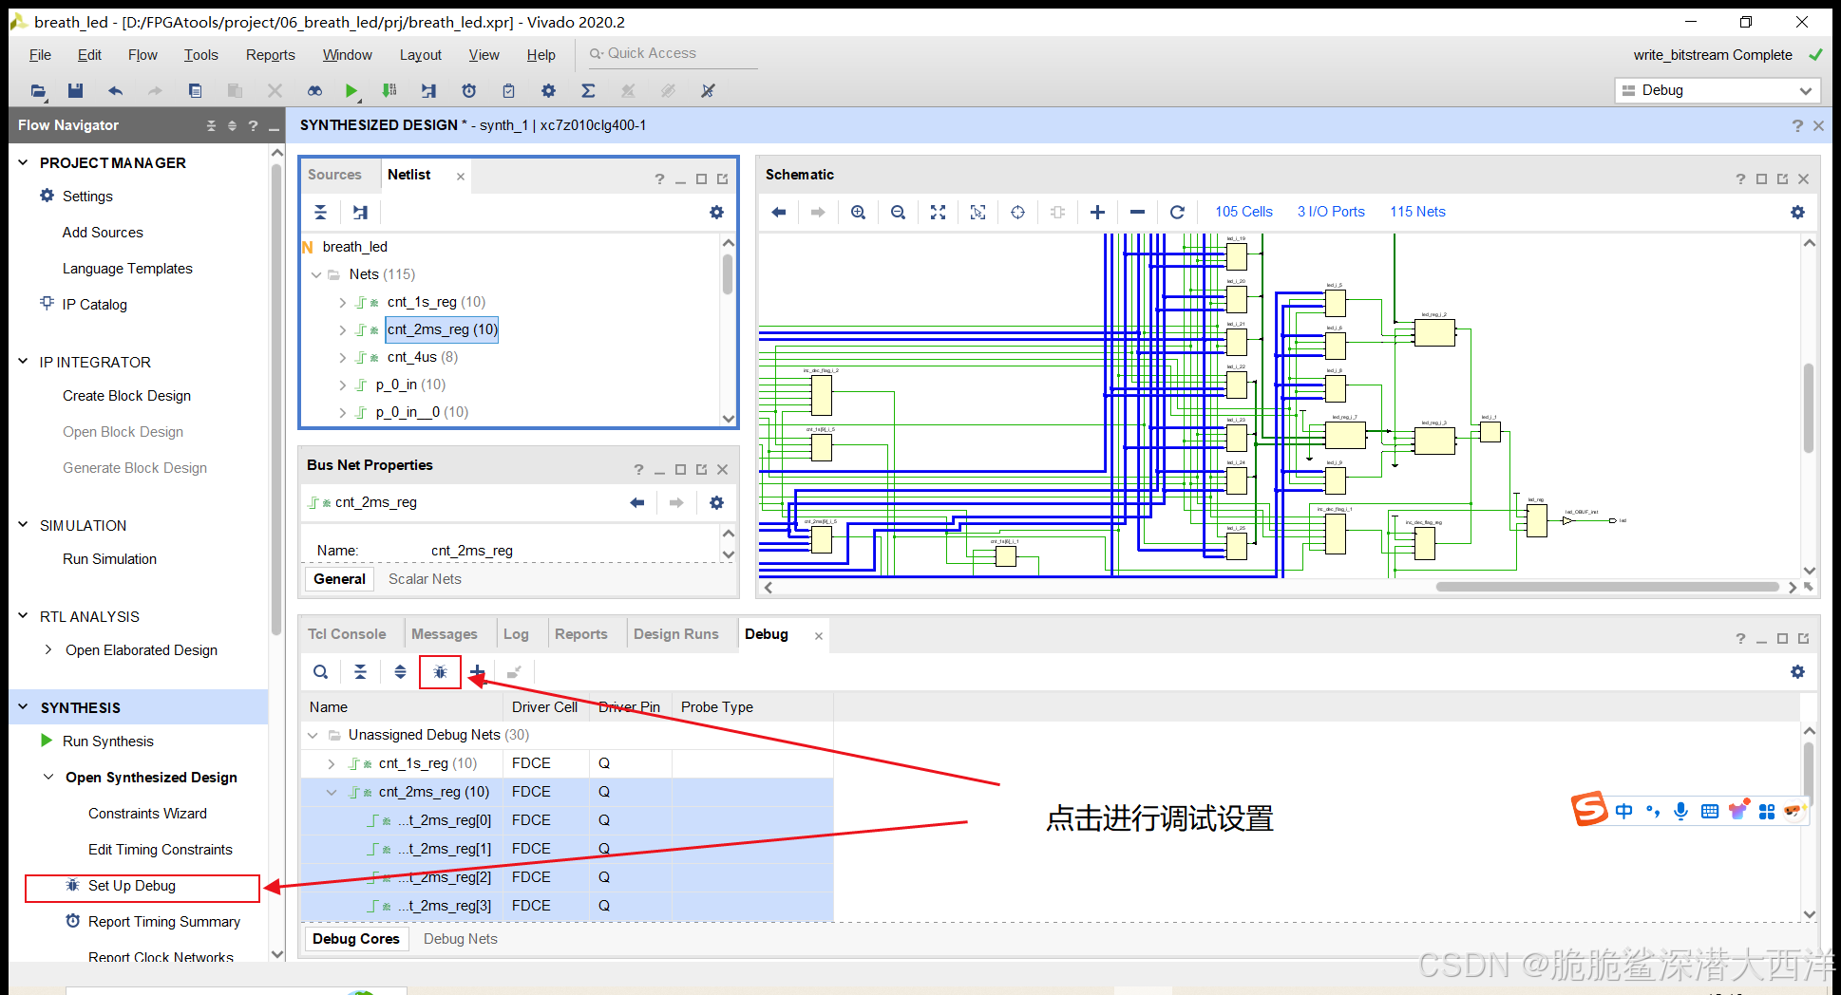Click the Flow Navigator vertical scrollbar
This screenshot has height=995, width=1841.
[275, 399]
